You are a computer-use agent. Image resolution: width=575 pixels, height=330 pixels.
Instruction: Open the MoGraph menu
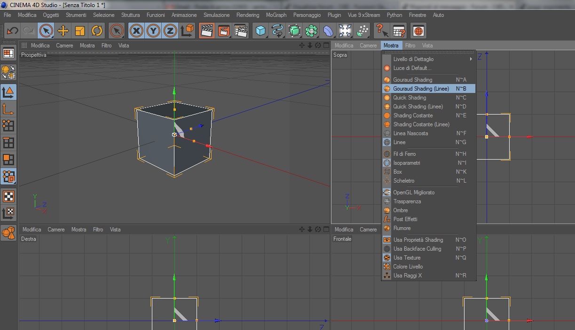coord(276,15)
